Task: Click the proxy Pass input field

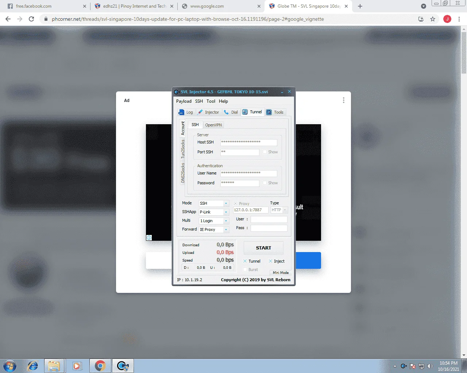Action: [x=269, y=228]
